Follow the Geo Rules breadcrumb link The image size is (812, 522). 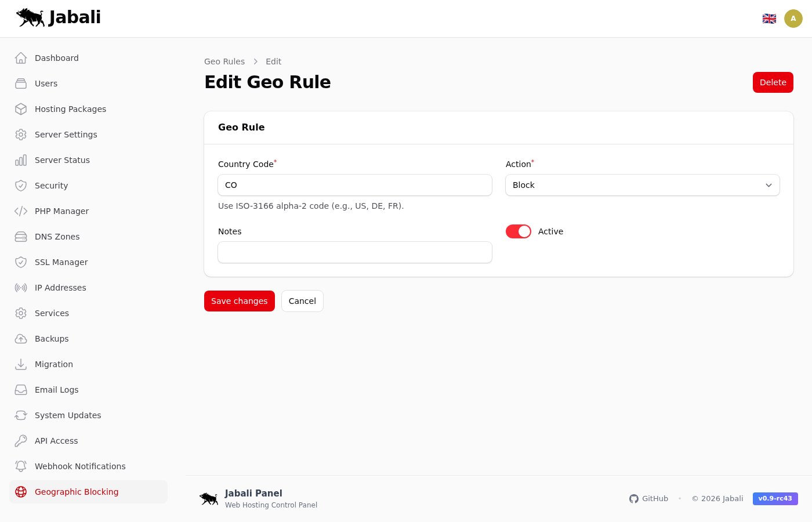(224, 61)
